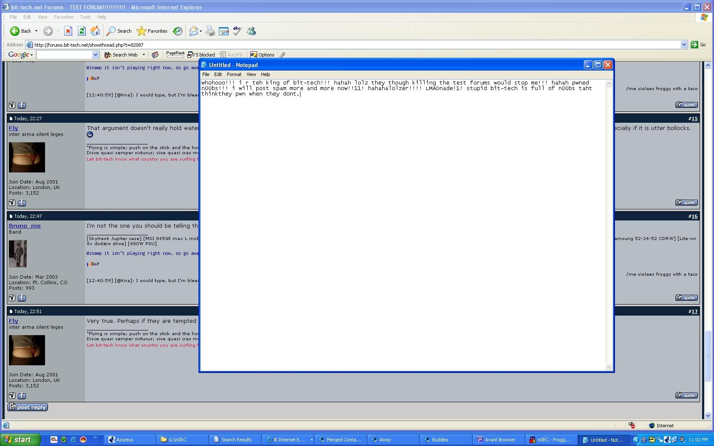This screenshot has height=446, width=714.
Task: Click the V icon under post #15
Action: pos(12,203)
